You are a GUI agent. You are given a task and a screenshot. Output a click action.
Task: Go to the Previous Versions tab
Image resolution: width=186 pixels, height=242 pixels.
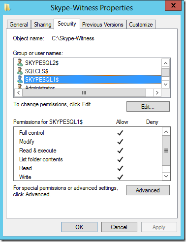(103, 25)
